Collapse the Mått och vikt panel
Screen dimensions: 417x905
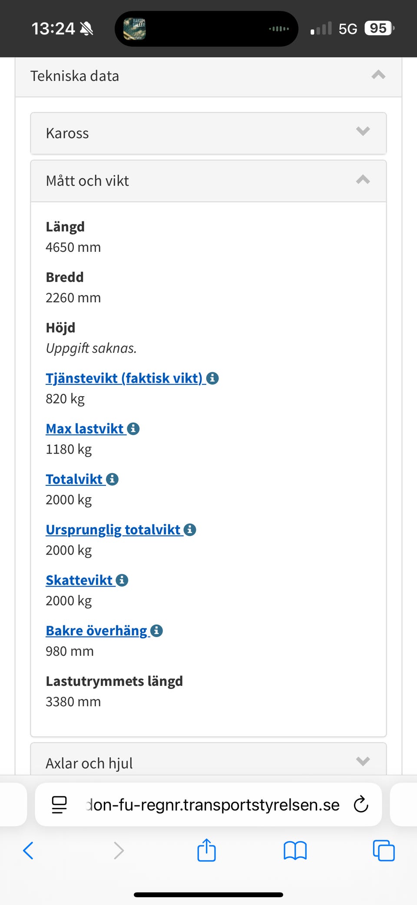[363, 180]
